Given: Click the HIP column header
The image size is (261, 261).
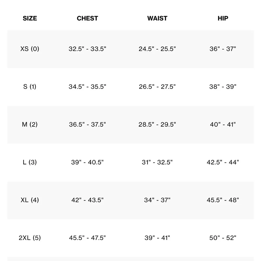Looking at the screenshot, I should pos(223,18).
